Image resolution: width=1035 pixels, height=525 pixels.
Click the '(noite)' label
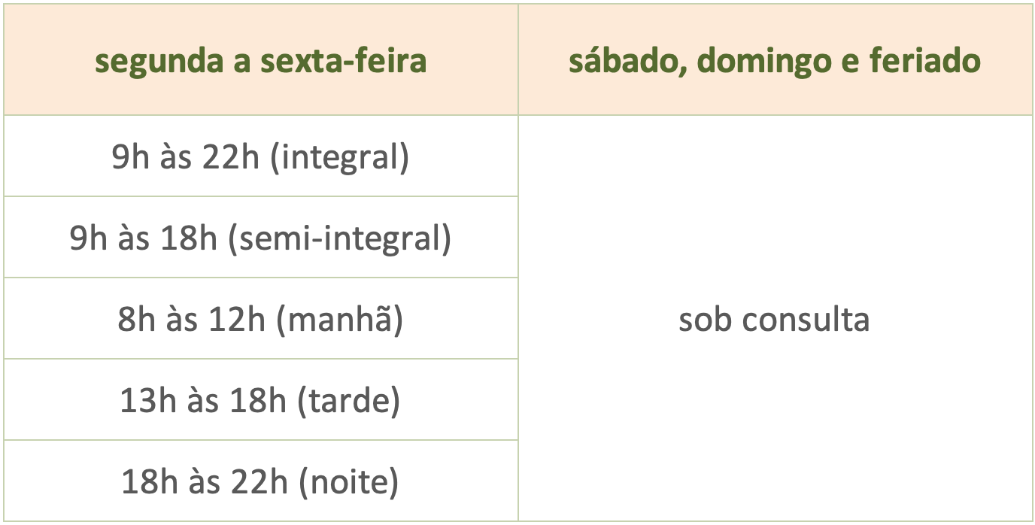coord(348,482)
